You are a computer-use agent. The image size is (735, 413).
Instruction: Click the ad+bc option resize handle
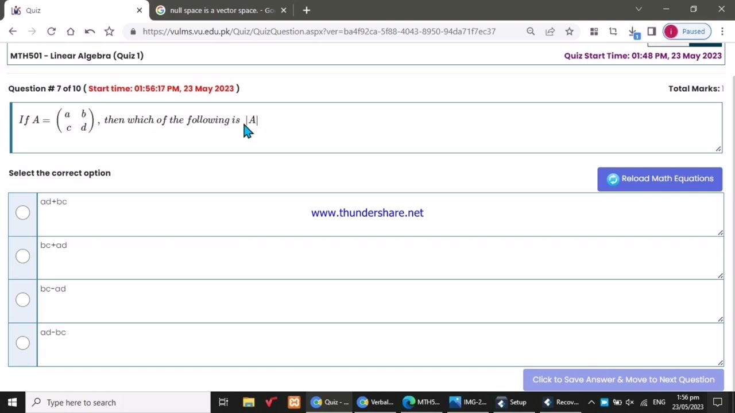click(720, 232)
